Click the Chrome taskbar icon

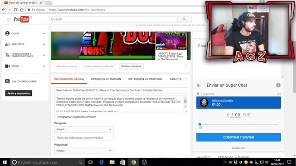click(134, 162)
